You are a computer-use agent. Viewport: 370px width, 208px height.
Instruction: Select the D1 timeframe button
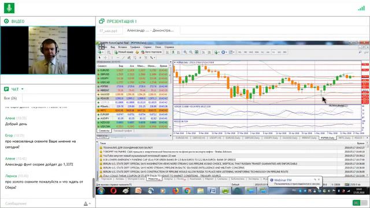(273, 52)
